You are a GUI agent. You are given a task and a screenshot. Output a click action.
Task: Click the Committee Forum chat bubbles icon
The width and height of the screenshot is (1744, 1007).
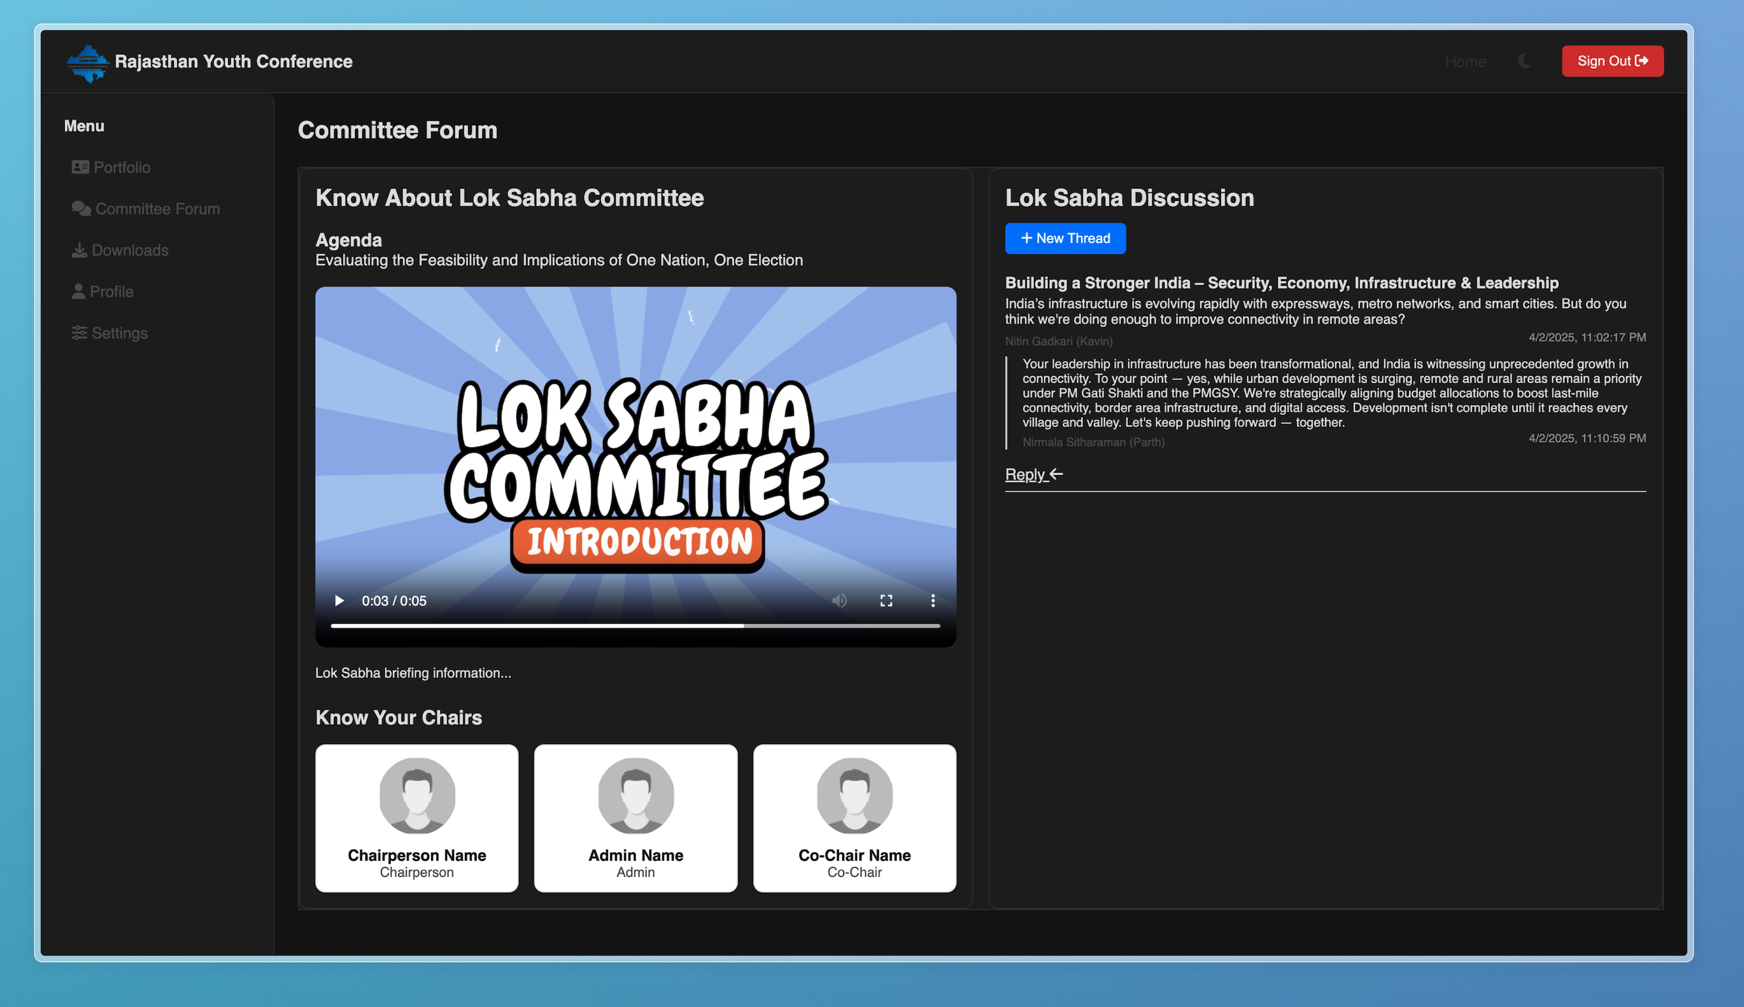pos(81,209)
